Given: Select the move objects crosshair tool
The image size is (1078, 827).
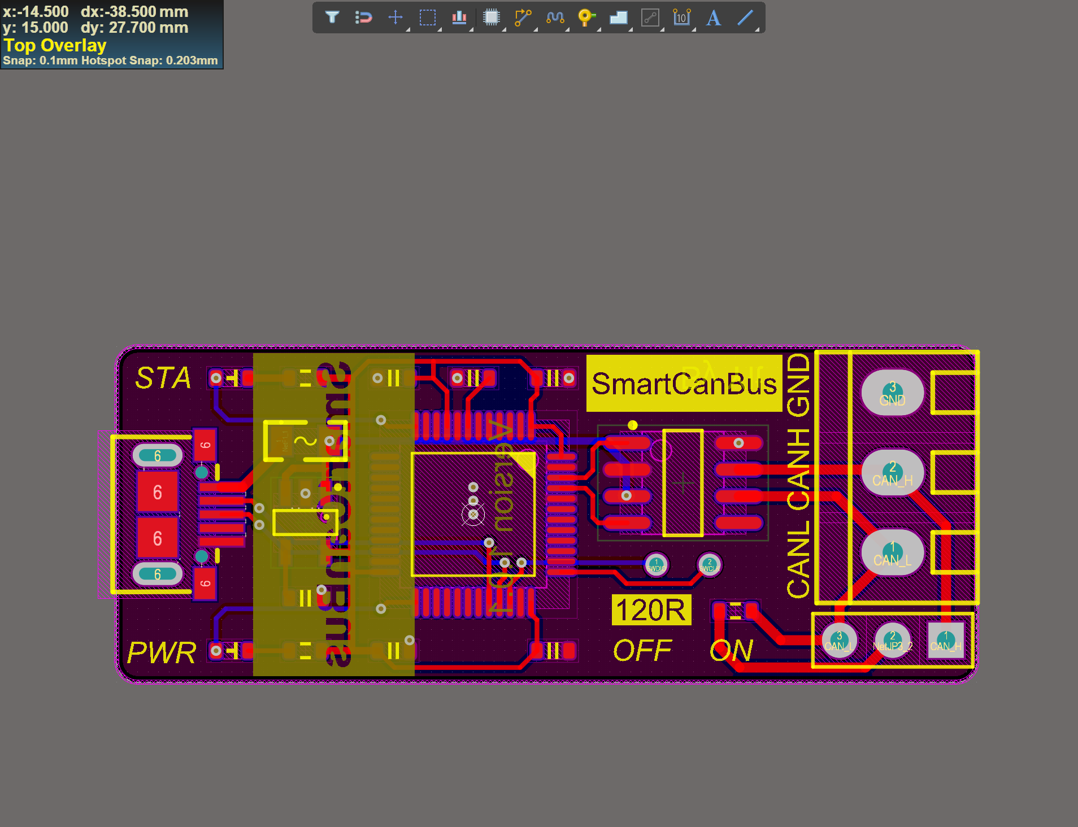Looking at the screenshot, I should pos(395,18).
